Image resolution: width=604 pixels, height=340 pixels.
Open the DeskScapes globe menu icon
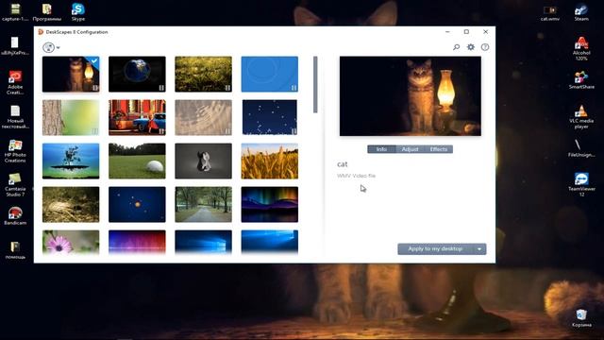(x=48, y=47)
